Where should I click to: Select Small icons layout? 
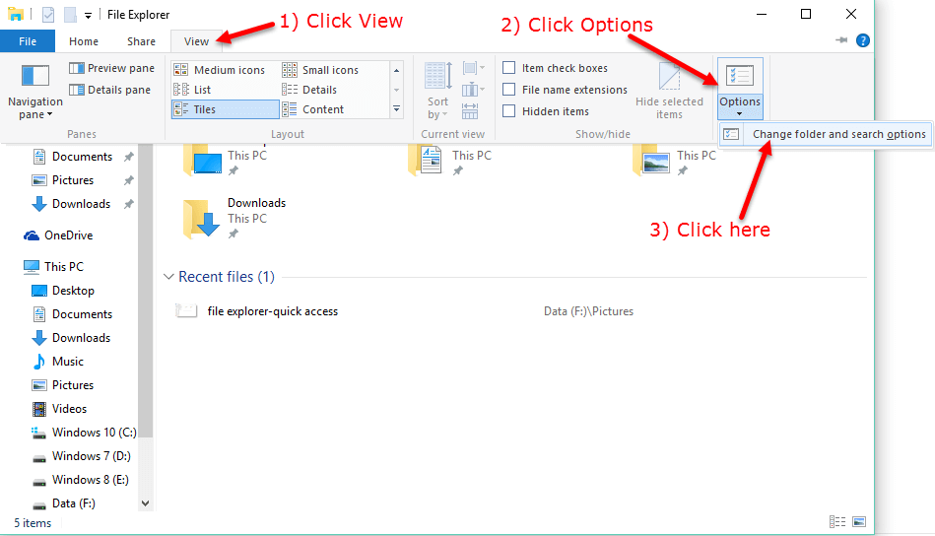pyautogui.click(x=320, y=70)
